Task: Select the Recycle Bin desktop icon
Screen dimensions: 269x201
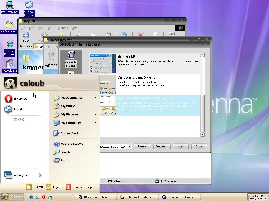Action: click(x=10, y=66)
